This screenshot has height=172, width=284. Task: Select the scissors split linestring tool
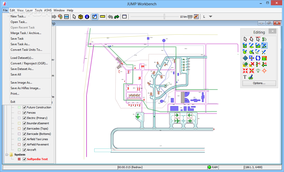pos(258,64)
